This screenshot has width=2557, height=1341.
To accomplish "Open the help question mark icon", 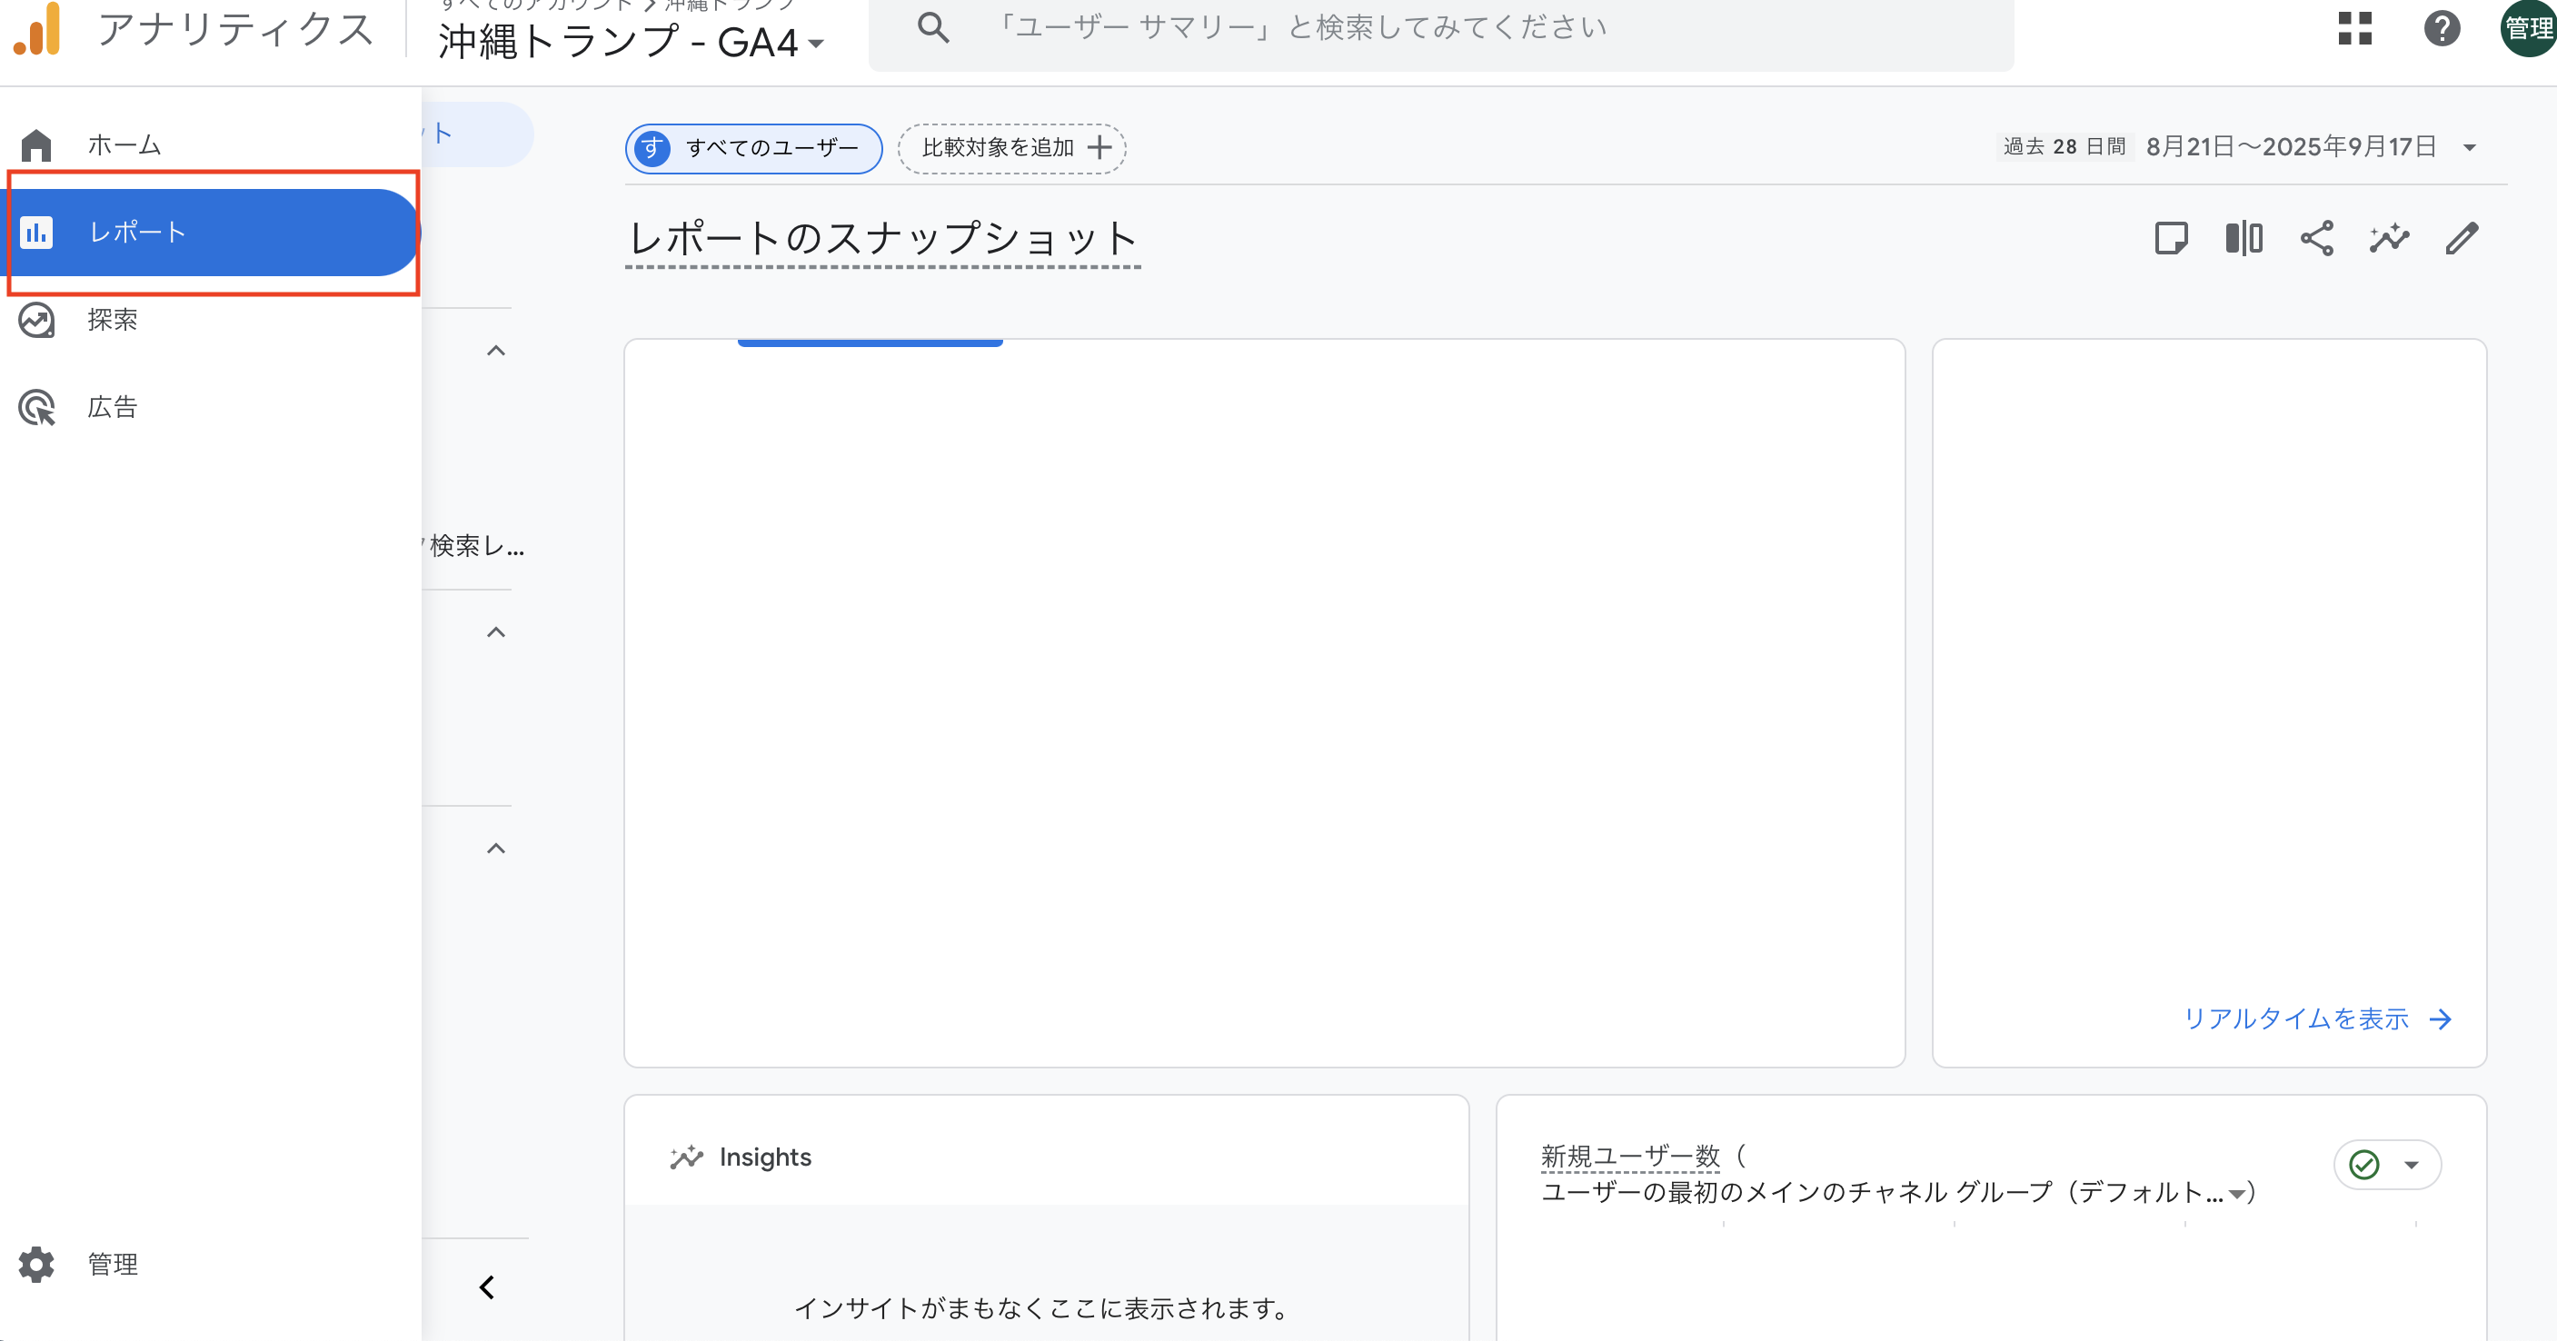I will [2441, 28].
